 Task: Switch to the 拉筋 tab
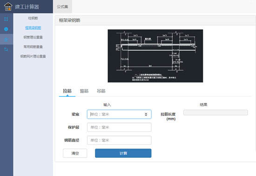coord(67,91)
